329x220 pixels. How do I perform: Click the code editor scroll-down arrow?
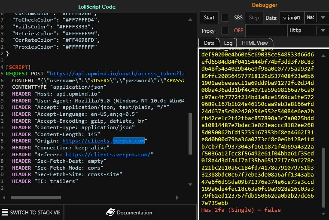coord(190,185)
